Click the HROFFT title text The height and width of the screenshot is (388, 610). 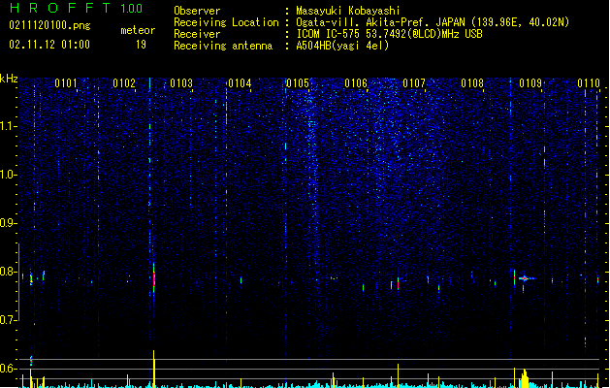(60, 8)
